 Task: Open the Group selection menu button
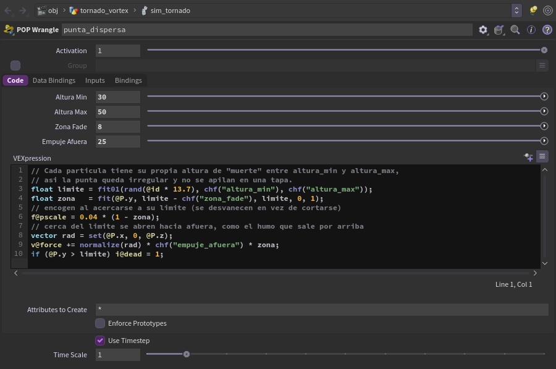[542, 66]
